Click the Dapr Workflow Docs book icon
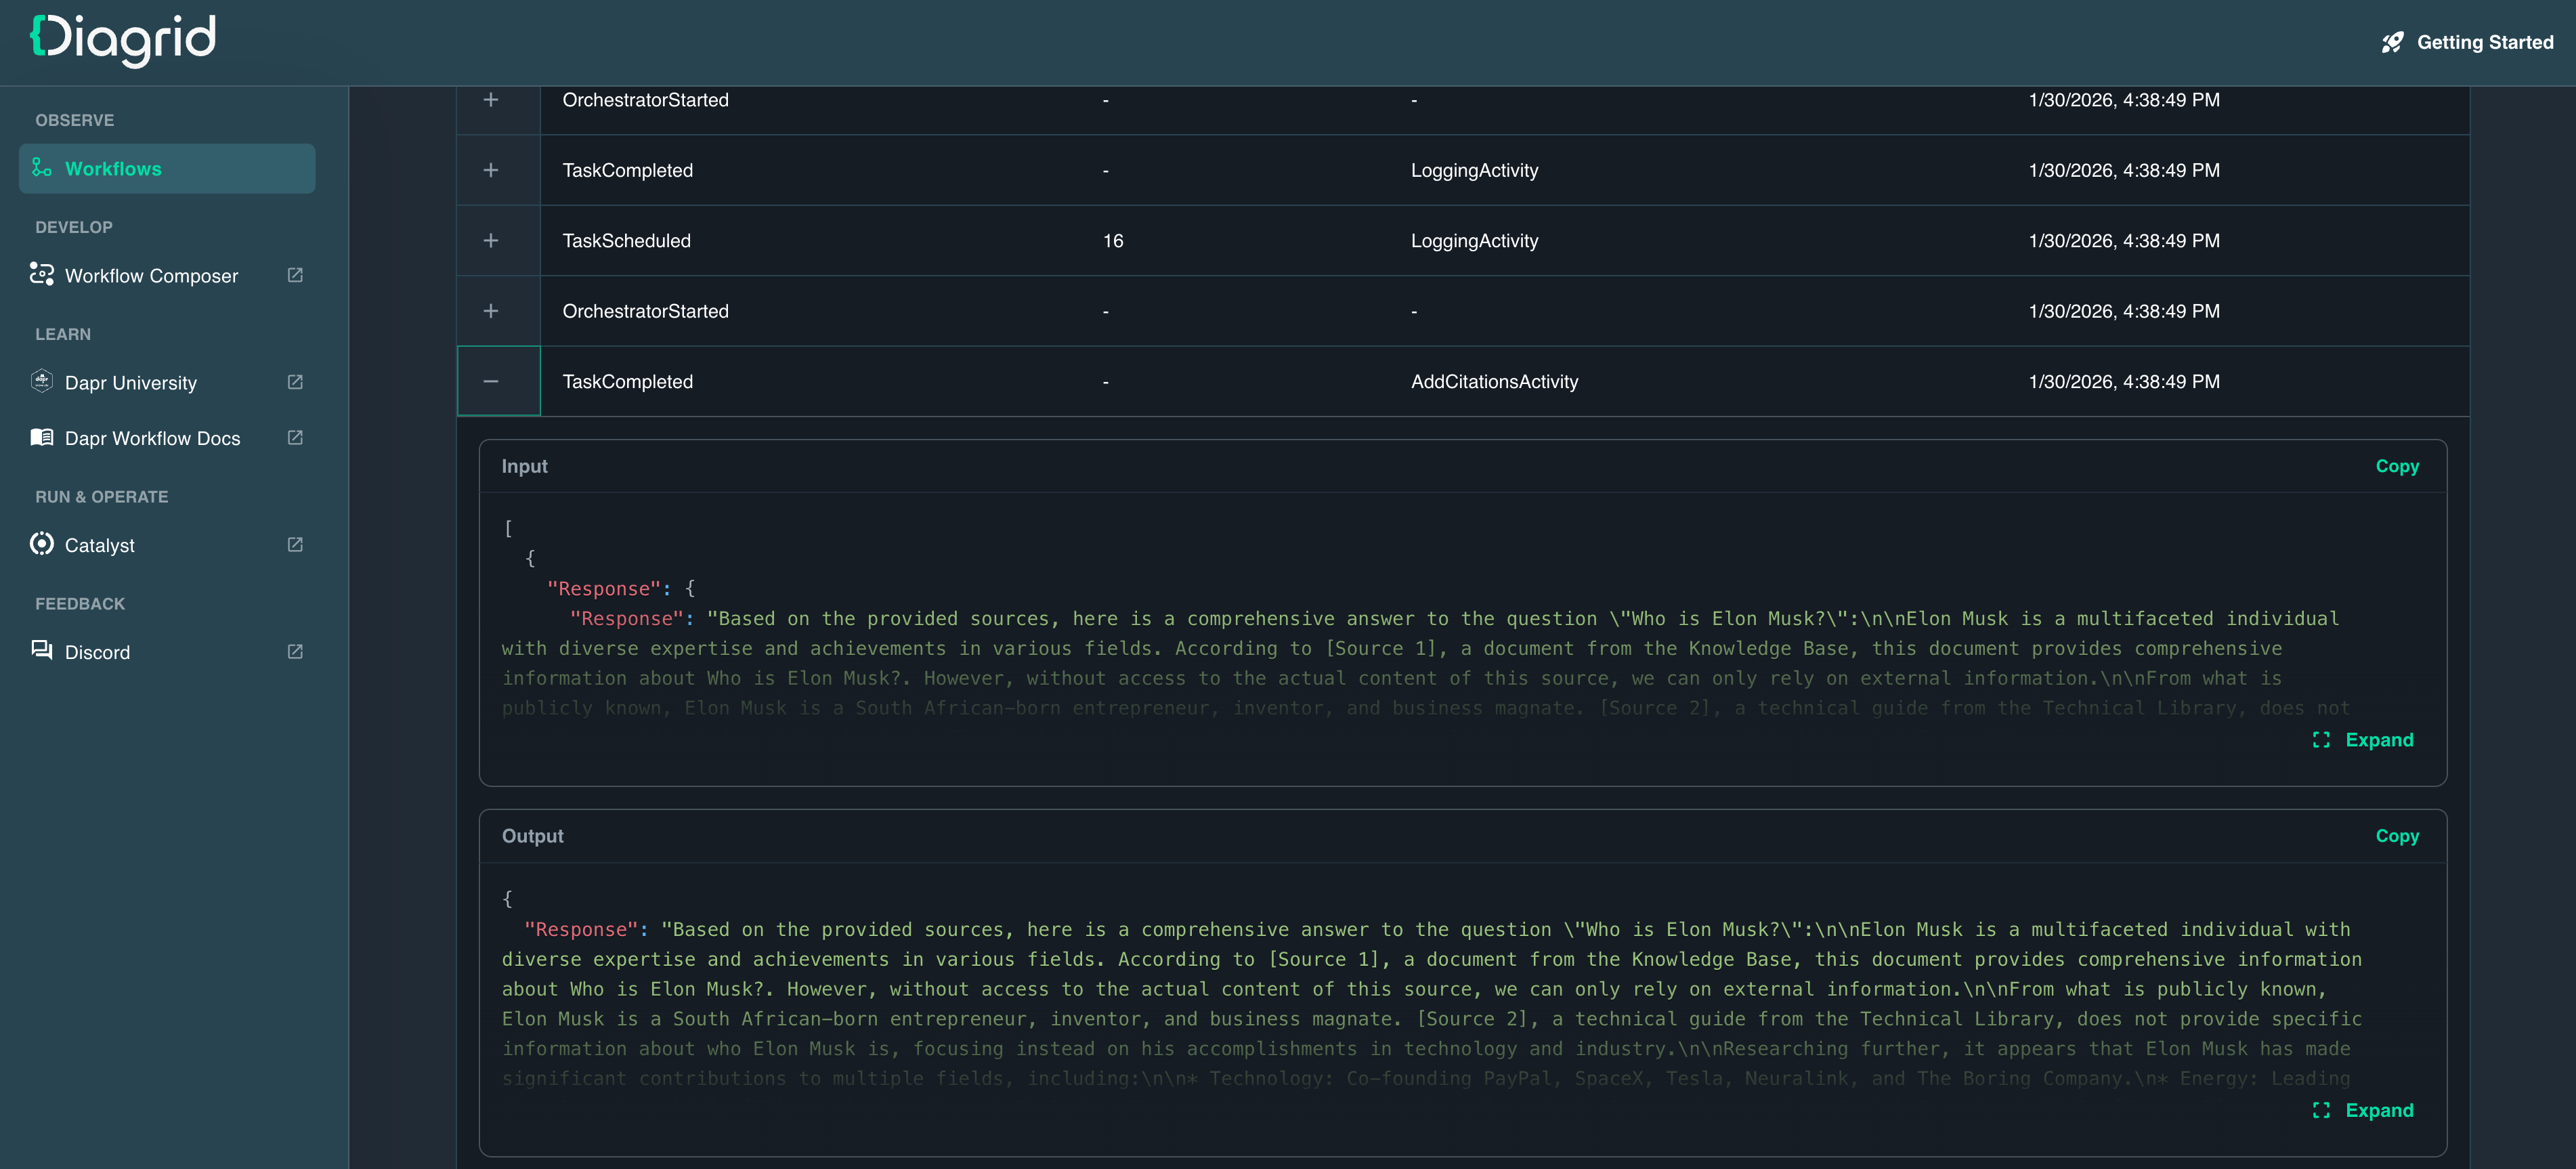This screenshot has width=2576, height=1169. click(x=42, y=437)
